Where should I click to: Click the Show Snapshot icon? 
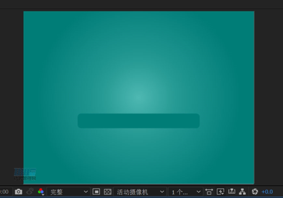[30, 192]
